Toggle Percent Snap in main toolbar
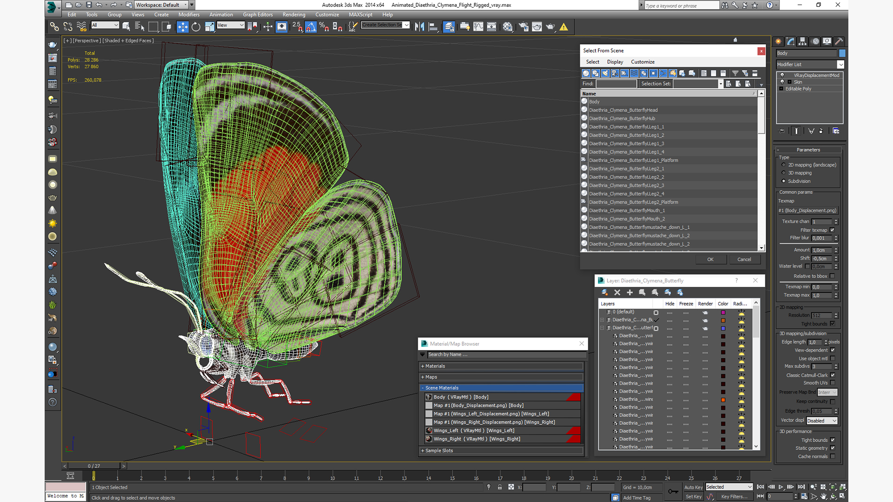The width and height of the screenshot is (893, 502). 324,27
